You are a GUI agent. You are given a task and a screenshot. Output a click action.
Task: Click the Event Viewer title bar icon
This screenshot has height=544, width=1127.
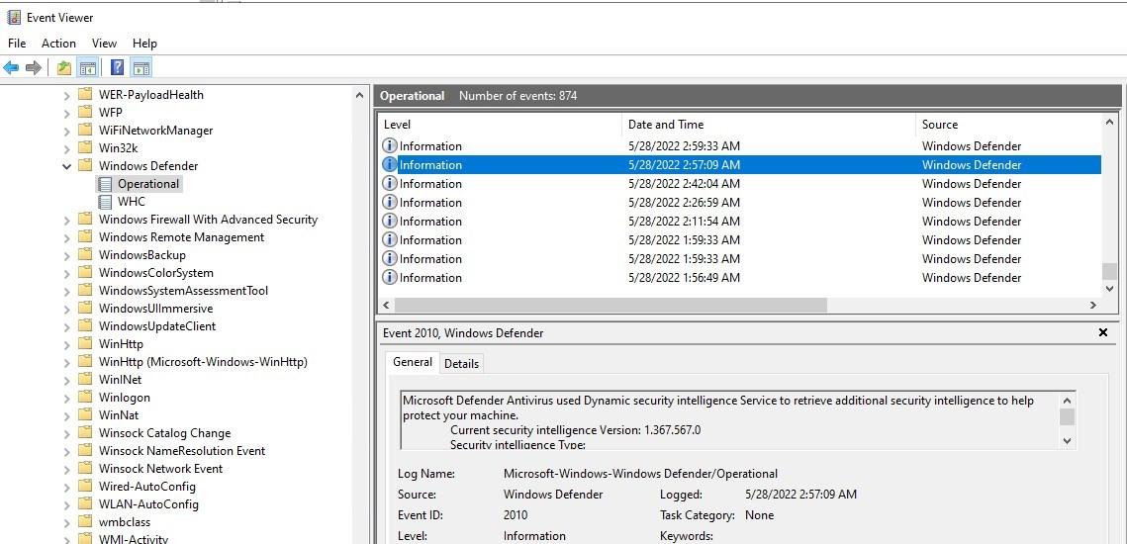tap(14, 17)
